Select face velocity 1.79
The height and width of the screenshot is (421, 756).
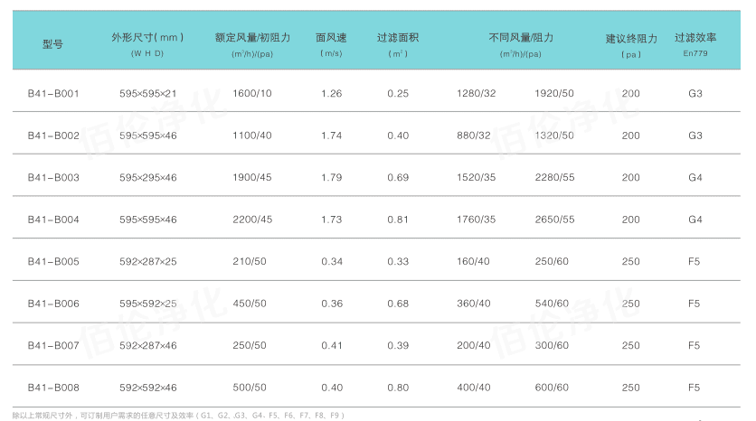pyautogui.click(x=331, y=177)
